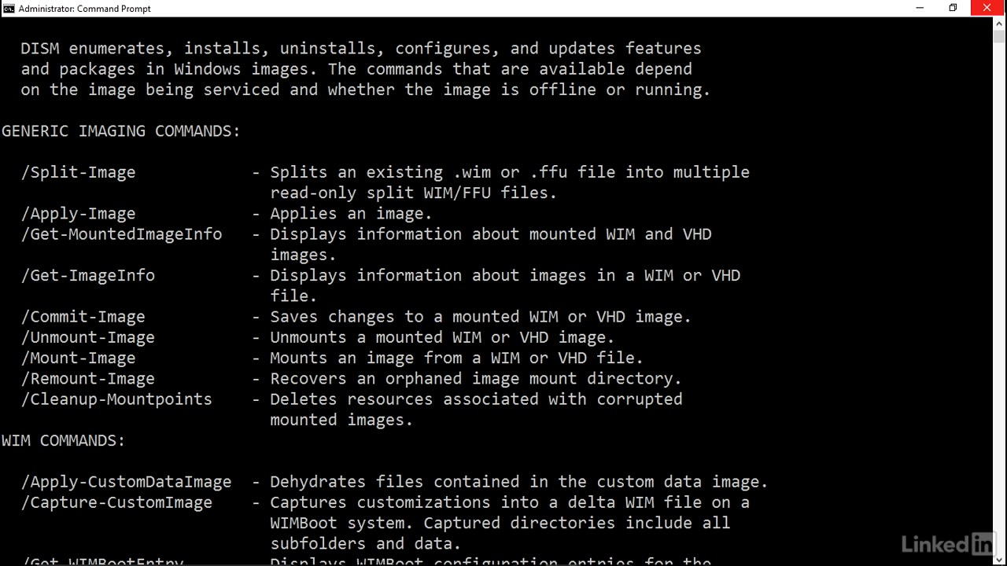Minimize the Command Prompt window
The width and height of the screenshot is (1007, 566).
[919, 8]
